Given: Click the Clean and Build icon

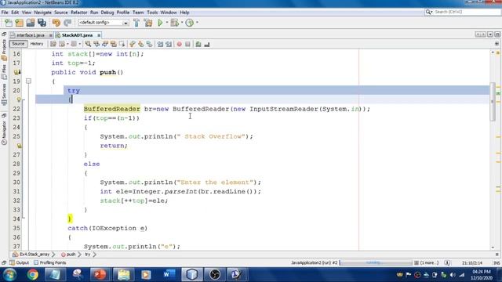Looking at the screenshot, I should click(x=148, y=23).
